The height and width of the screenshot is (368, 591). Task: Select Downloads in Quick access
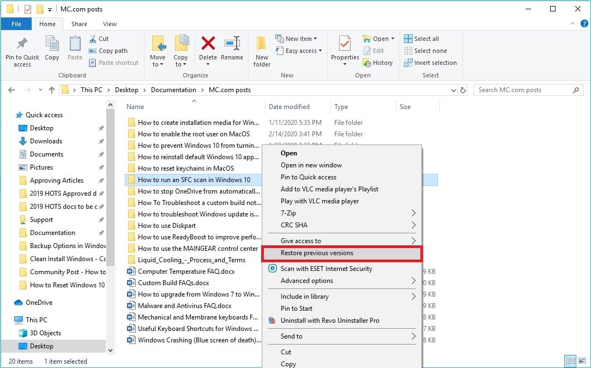click(x=46, y=141)
